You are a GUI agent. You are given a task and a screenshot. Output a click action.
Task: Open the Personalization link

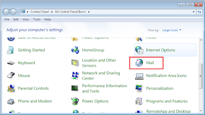coord(160,88)
